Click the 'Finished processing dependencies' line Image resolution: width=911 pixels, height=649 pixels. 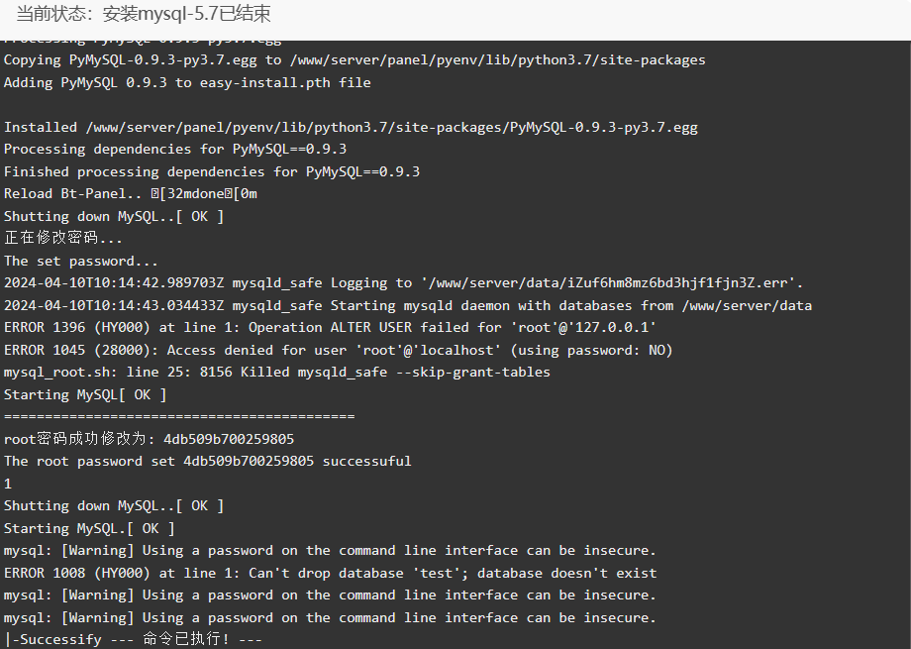point(212,171)
